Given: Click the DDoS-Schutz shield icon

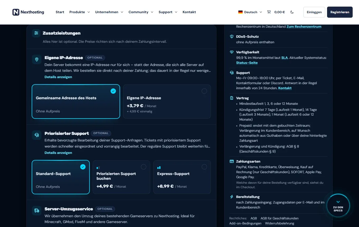Looking at the screenshot, I should [x=232, y=36].
